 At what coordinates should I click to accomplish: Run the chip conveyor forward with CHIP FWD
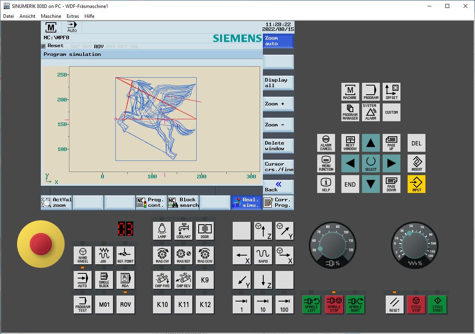click(162, 280)
